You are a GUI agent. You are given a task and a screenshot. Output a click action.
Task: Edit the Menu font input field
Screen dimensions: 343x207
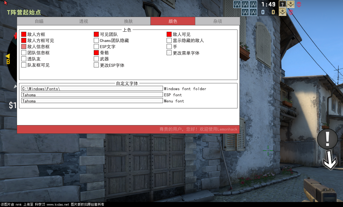coord(92,101)
